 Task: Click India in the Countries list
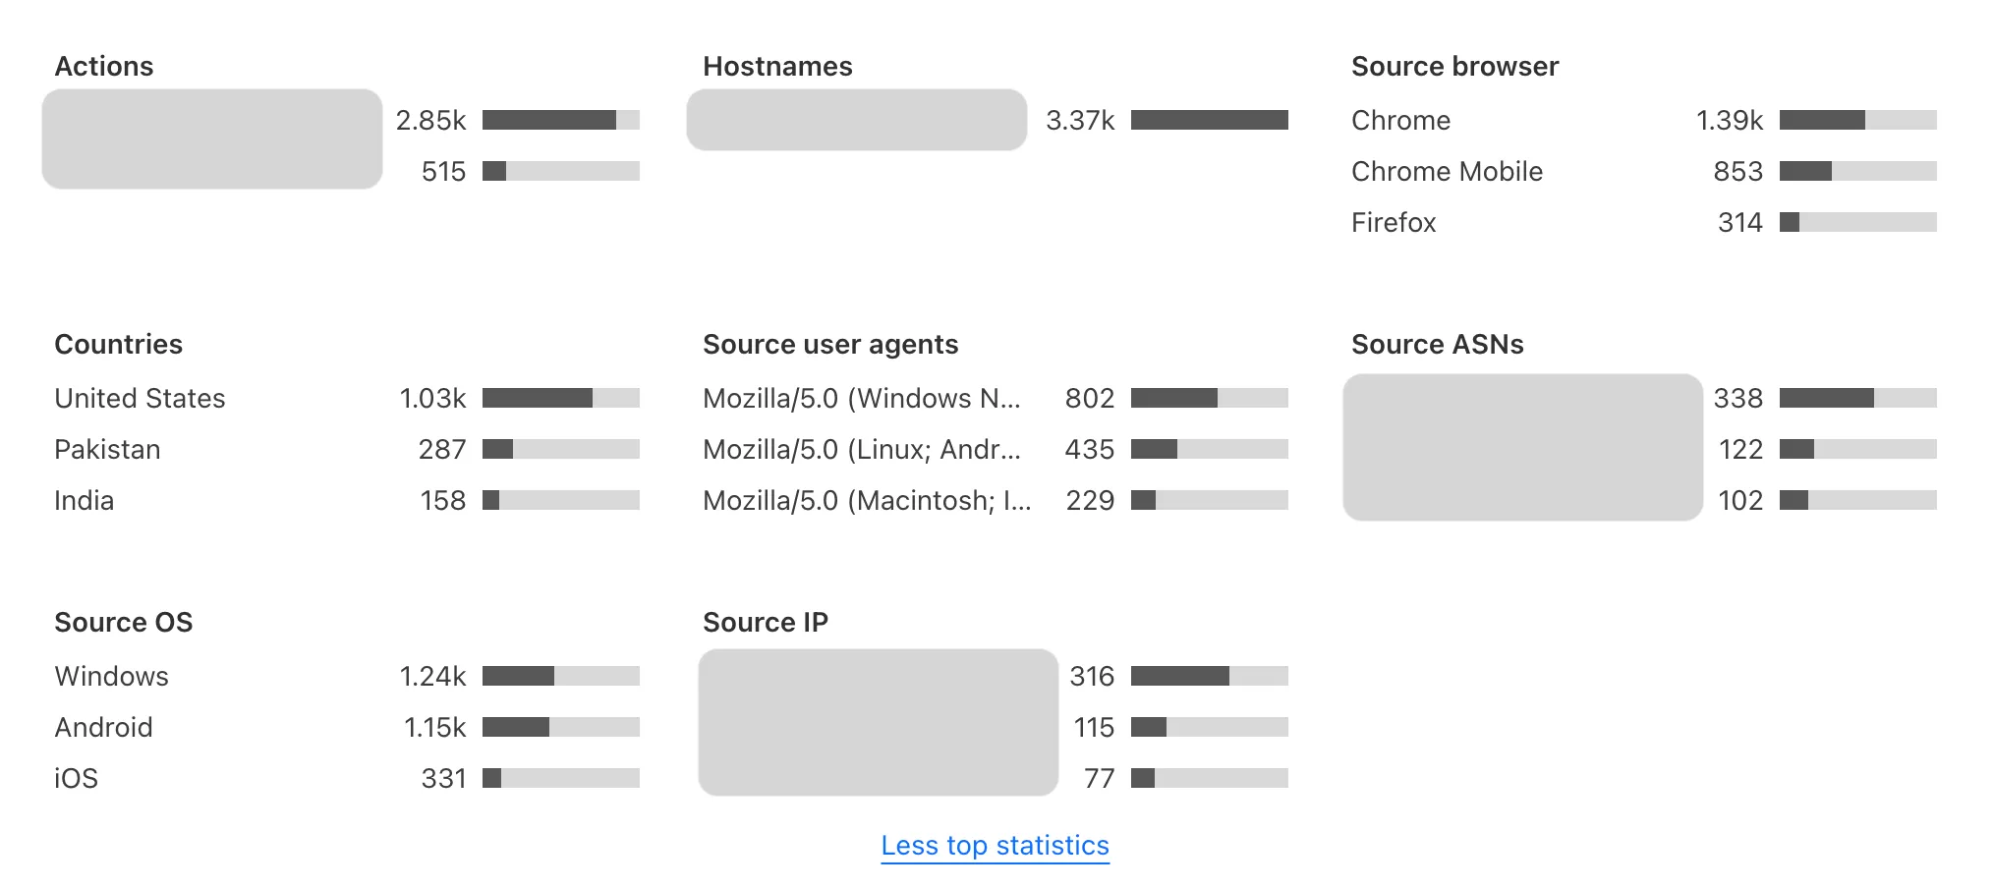point(85,500)
